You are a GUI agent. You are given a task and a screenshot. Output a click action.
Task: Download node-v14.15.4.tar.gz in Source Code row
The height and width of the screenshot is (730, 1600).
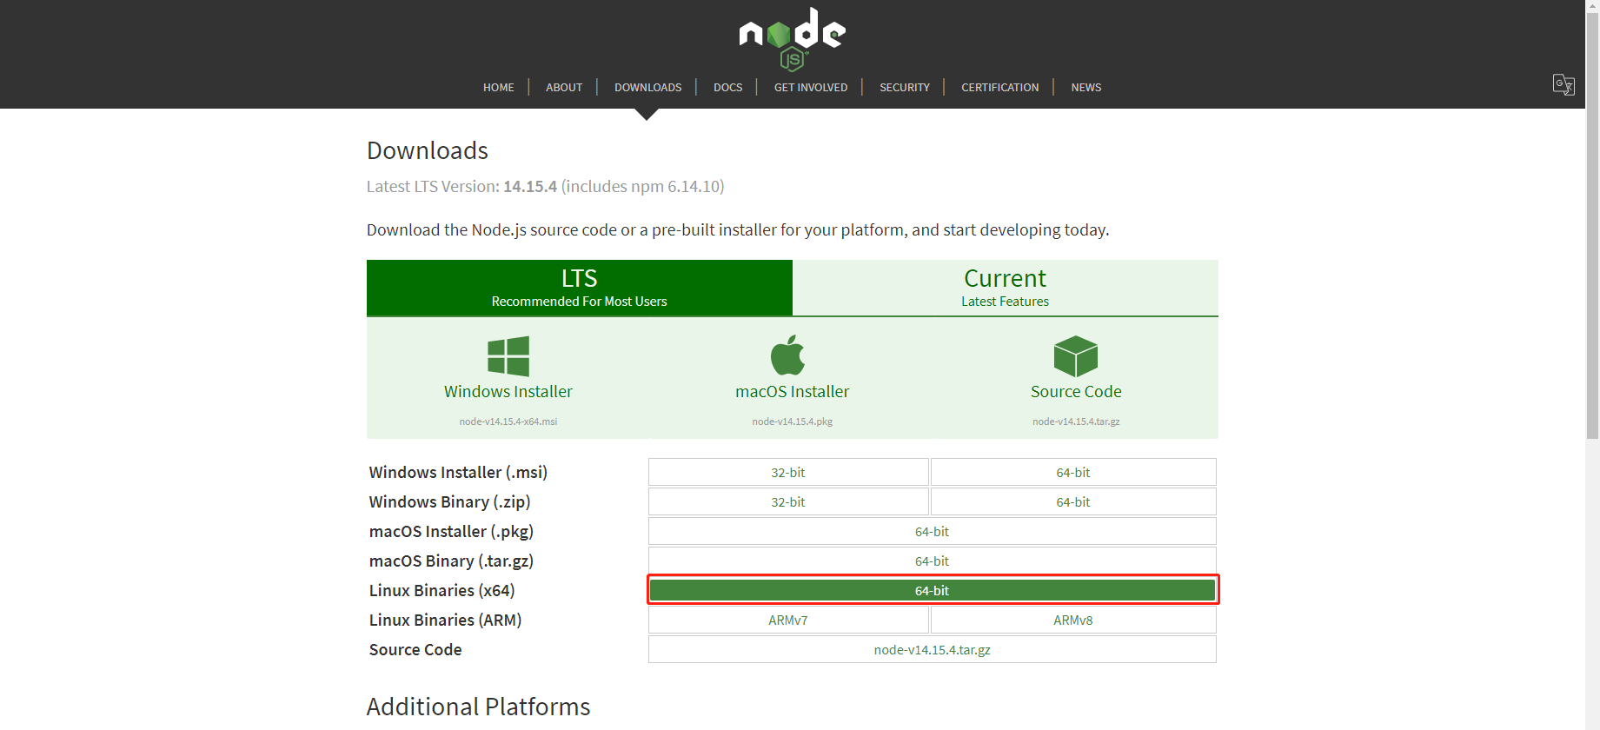click(x=933, y=649)
